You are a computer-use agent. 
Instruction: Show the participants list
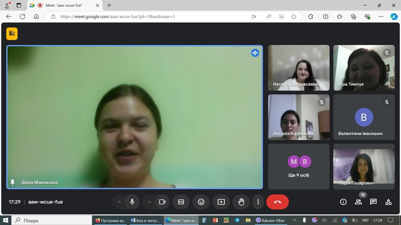(358, 202)
